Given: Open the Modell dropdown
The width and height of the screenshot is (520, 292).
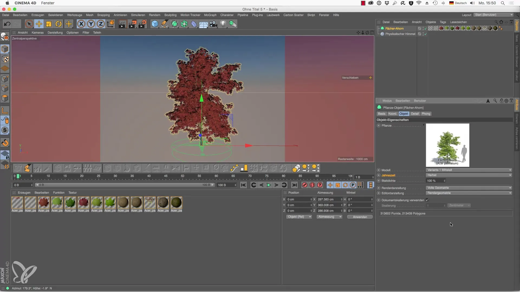Looking at the screenshot, I should click(469, 170).
